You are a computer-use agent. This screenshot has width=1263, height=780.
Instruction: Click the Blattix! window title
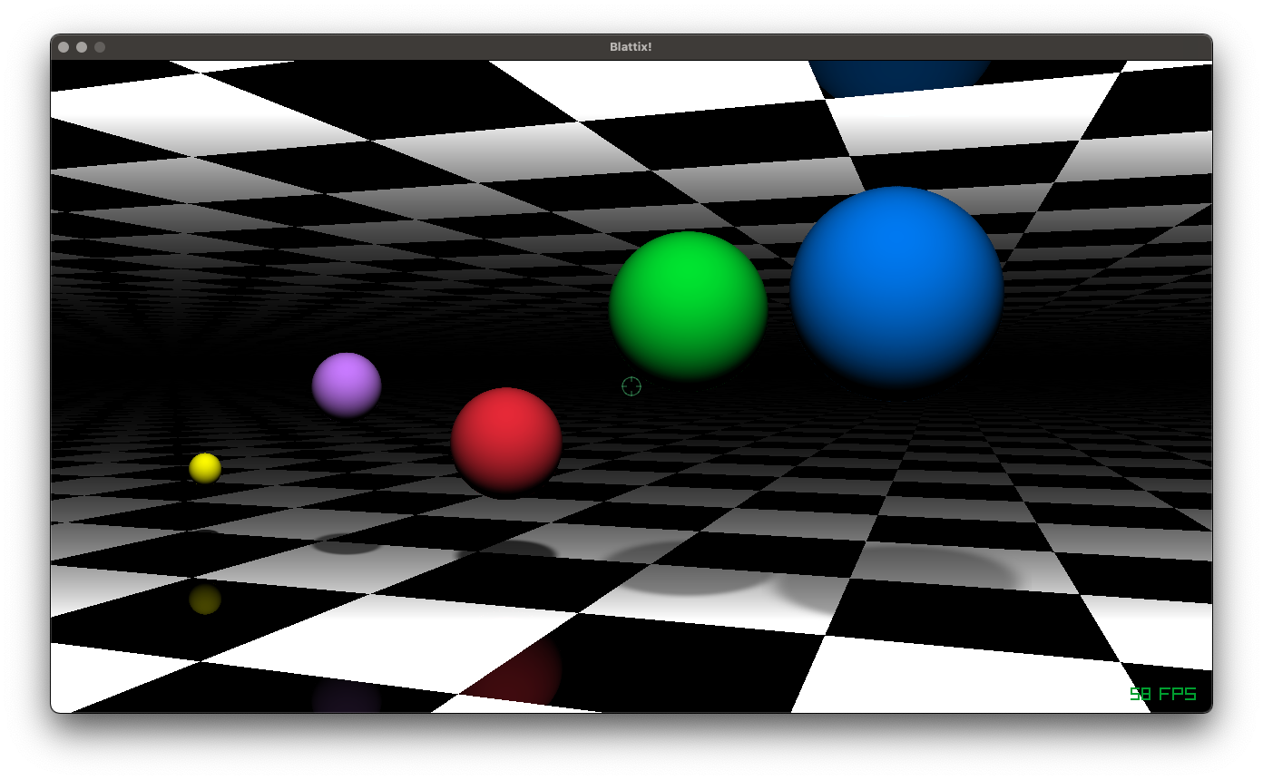631,46
